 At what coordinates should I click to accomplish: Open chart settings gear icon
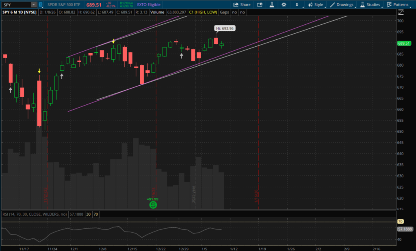[x=284, y=4]
